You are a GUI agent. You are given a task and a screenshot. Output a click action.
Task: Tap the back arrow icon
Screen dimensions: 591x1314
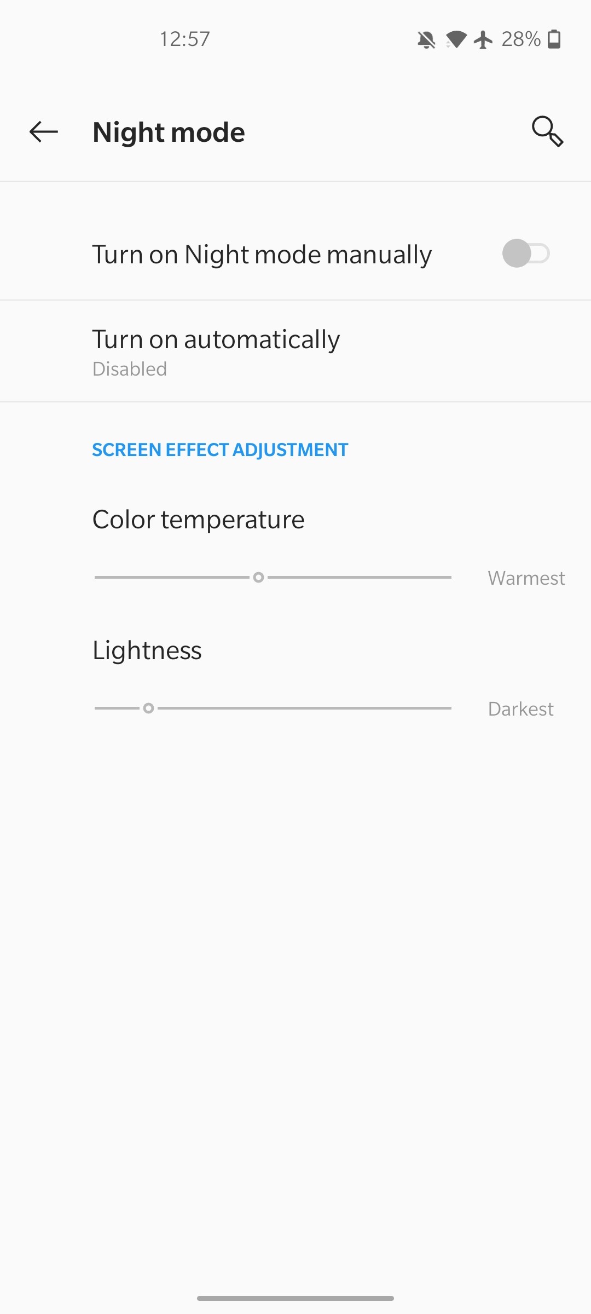coord(44,132)
